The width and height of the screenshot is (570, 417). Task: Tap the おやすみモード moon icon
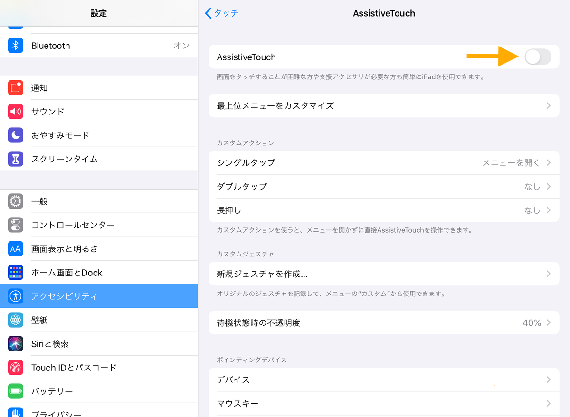tap(16, 135)
